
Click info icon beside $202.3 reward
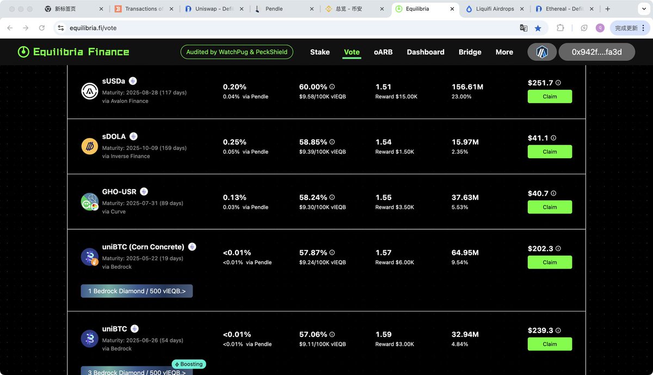[558, 249]
